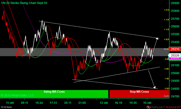Image resolution: width=181 pixels, height=109 pixels.
Task: Click the chart title 'YM 25 Renko Swing Chart Sept 03'
Action: pos(24,3)
